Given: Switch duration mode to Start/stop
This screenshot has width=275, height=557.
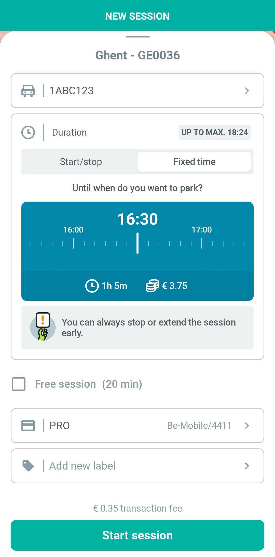Looking at the screenshot, I should pos(81,162).
